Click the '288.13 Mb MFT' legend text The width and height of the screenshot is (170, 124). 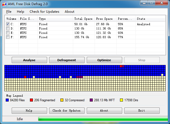(x=104, y=100)
